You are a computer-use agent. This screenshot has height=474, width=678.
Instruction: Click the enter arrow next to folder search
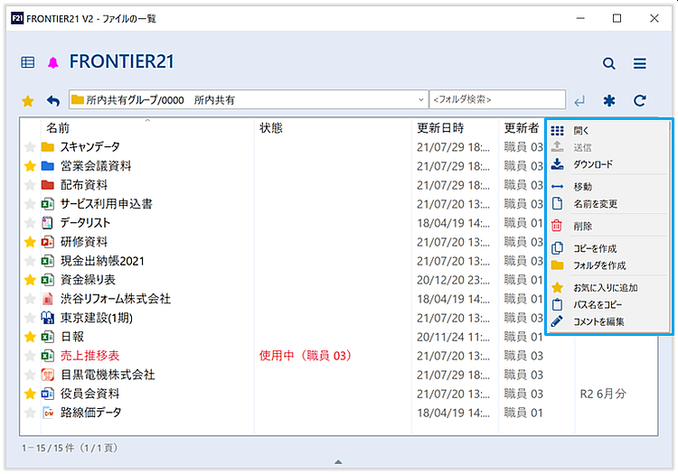point(579,100)
